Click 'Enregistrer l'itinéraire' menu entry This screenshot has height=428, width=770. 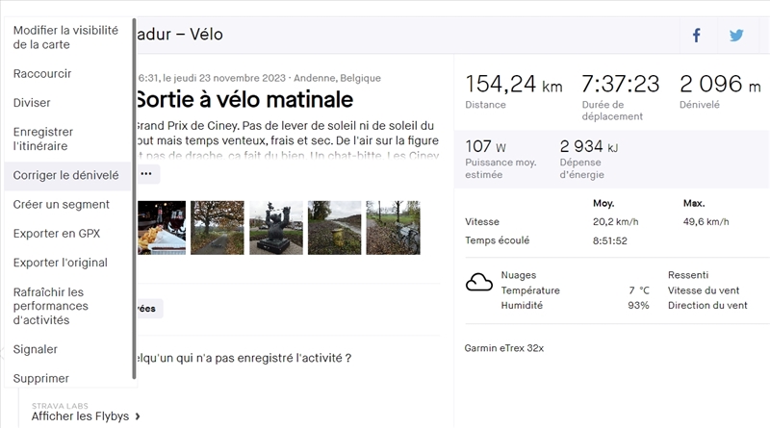pyautogui.click(x=43, y=138)
